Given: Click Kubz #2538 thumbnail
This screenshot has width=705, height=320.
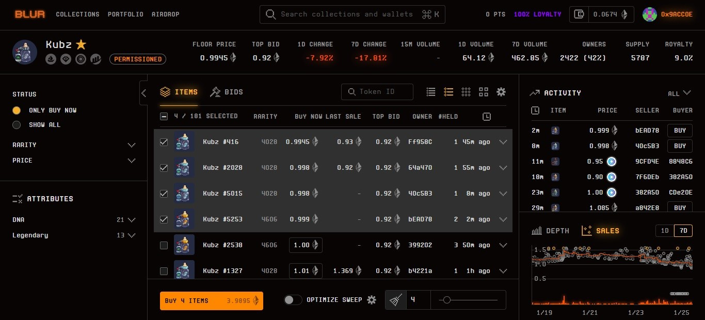Looking at the screenshot, I should pos(184,245).
